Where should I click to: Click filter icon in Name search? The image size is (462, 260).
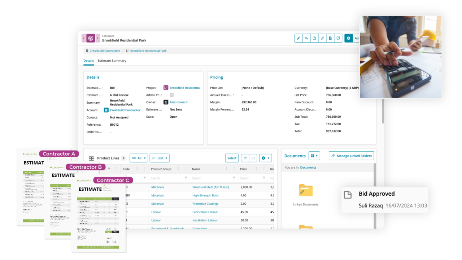(x=234, y=178)
